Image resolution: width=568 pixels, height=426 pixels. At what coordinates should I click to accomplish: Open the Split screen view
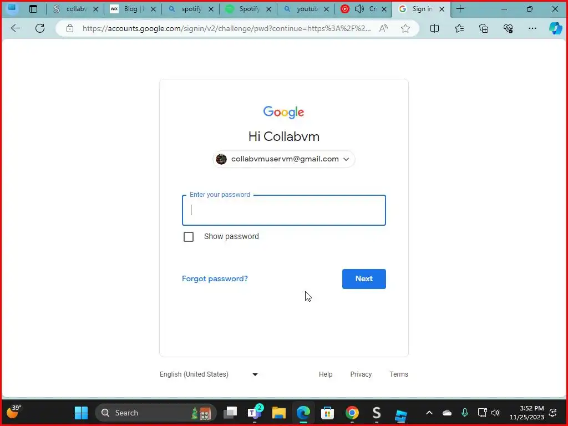pyautogui.click(x=434, y=28)
